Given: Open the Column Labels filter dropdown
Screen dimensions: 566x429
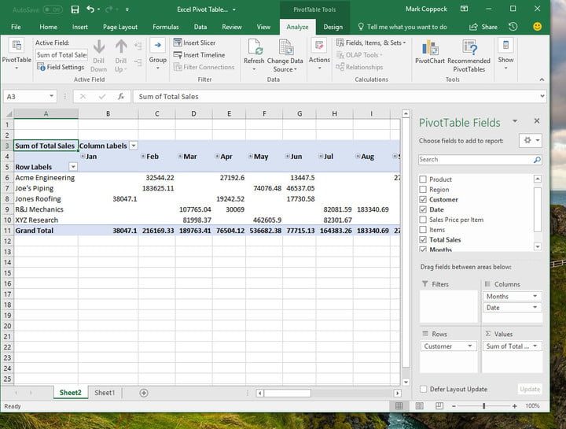Looking at the screenshot, I should (x=134, y=146).
